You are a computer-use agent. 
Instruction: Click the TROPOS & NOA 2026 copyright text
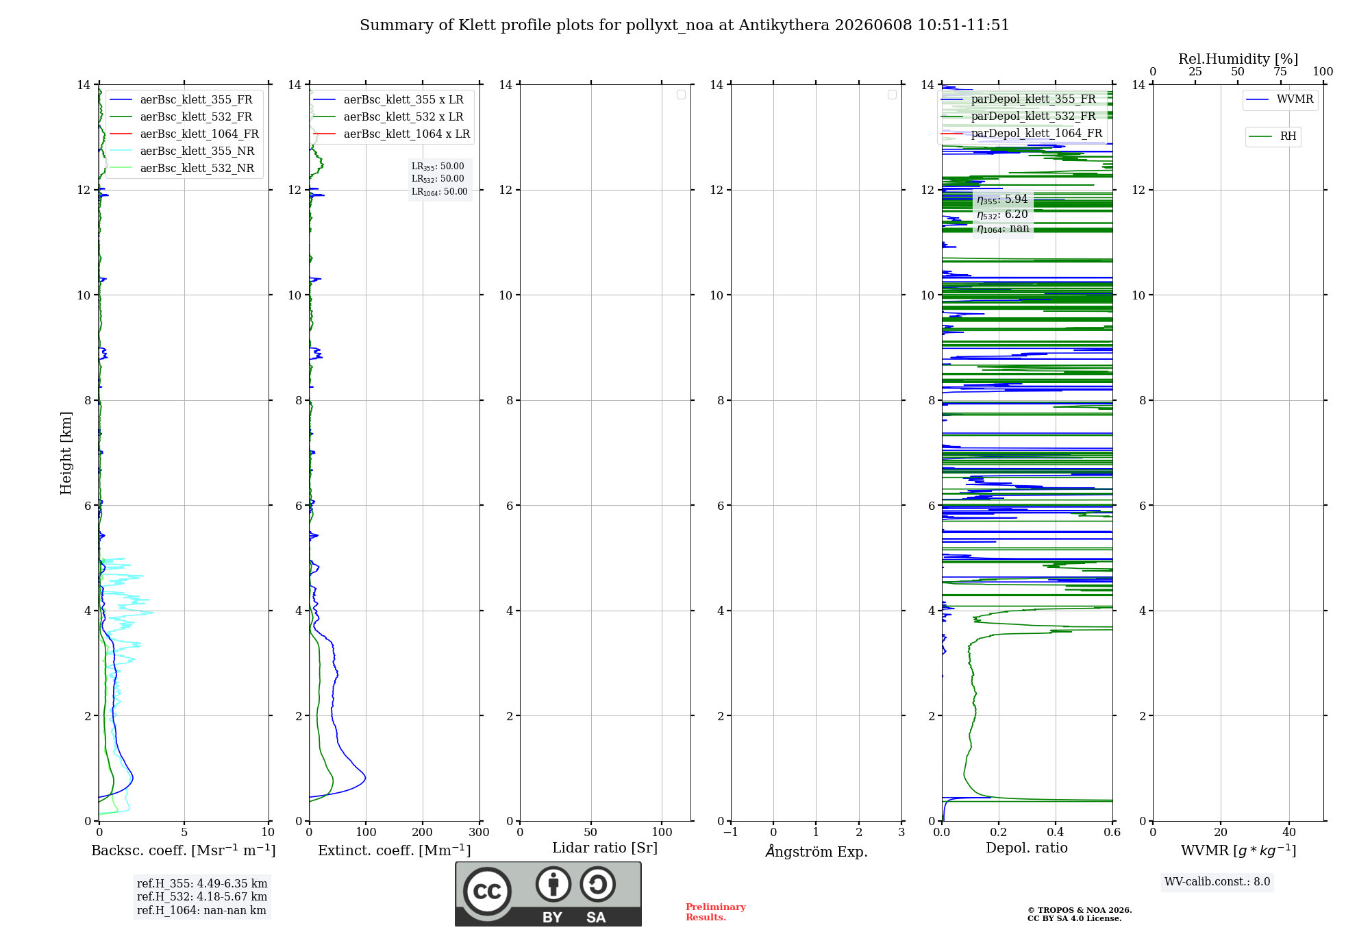click(1080, 911)
